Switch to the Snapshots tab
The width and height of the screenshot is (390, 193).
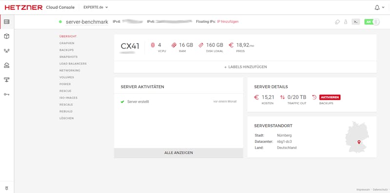[x=68, y=57]
